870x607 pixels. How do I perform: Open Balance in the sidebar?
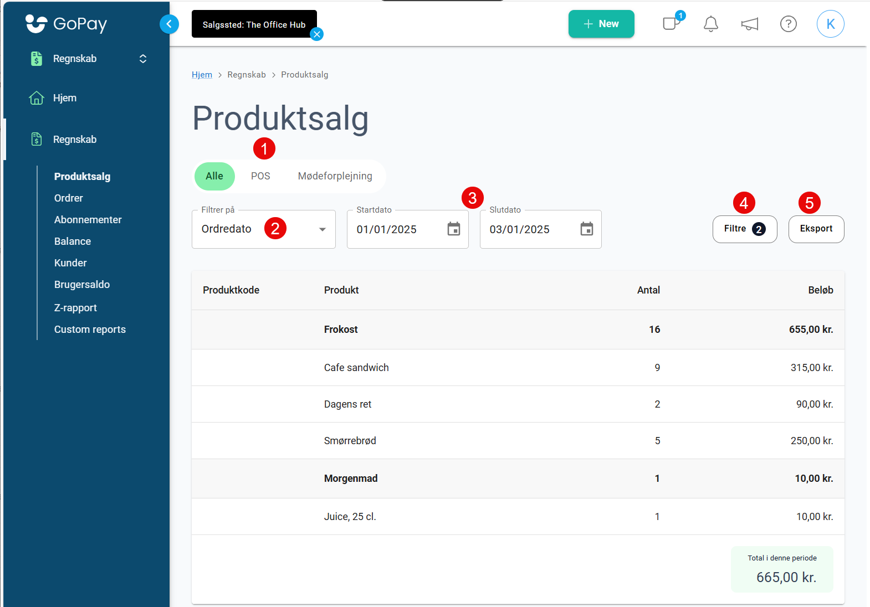73,241
